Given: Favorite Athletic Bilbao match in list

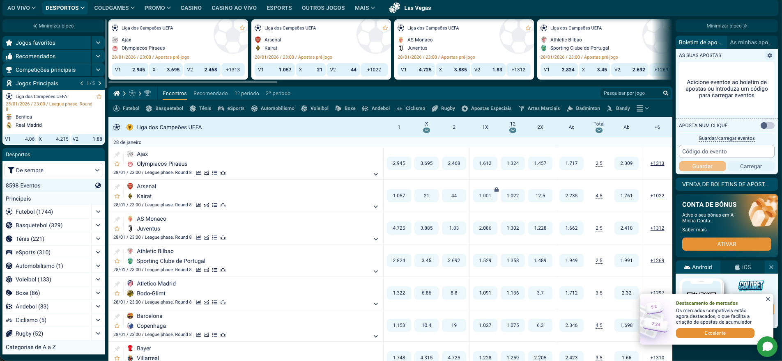Looking at the screenshot, I should pos(117,261).
